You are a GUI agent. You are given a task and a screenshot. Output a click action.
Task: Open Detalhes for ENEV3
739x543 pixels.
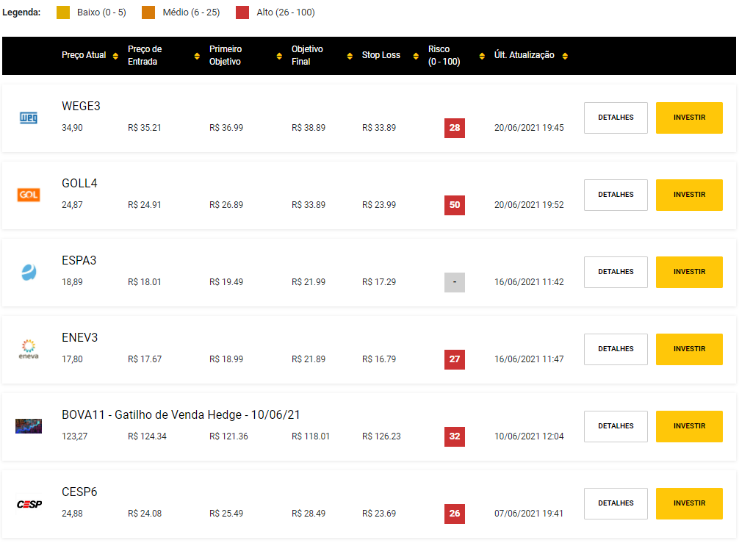click(616, 349)
